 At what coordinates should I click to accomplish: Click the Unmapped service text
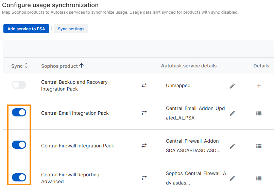tap(178, 86)
